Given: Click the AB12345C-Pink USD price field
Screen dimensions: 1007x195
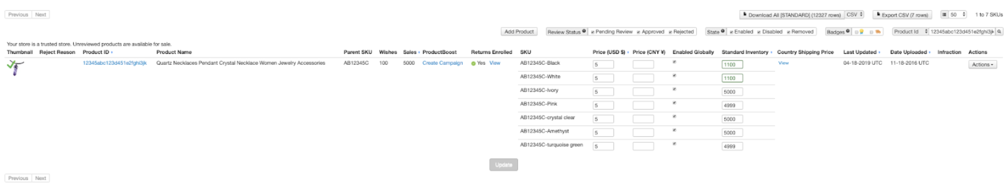Looking at the screenshot, I should 603,106.
